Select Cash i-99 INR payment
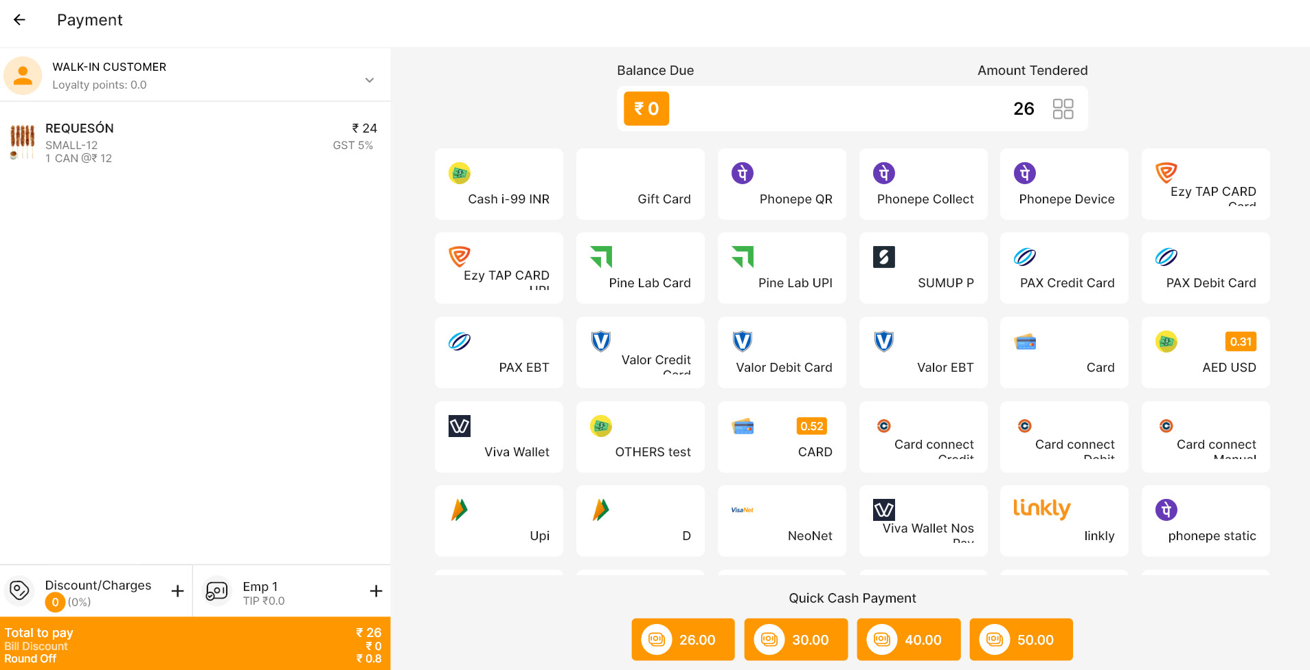1310x670 pixels. pos(499,184)
